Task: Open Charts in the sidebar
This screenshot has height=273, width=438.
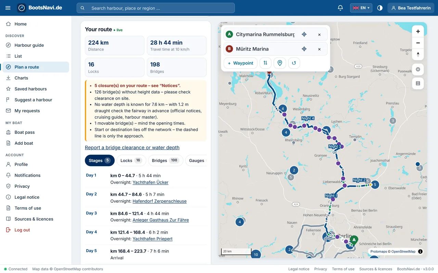Action: tap(36, 78)
